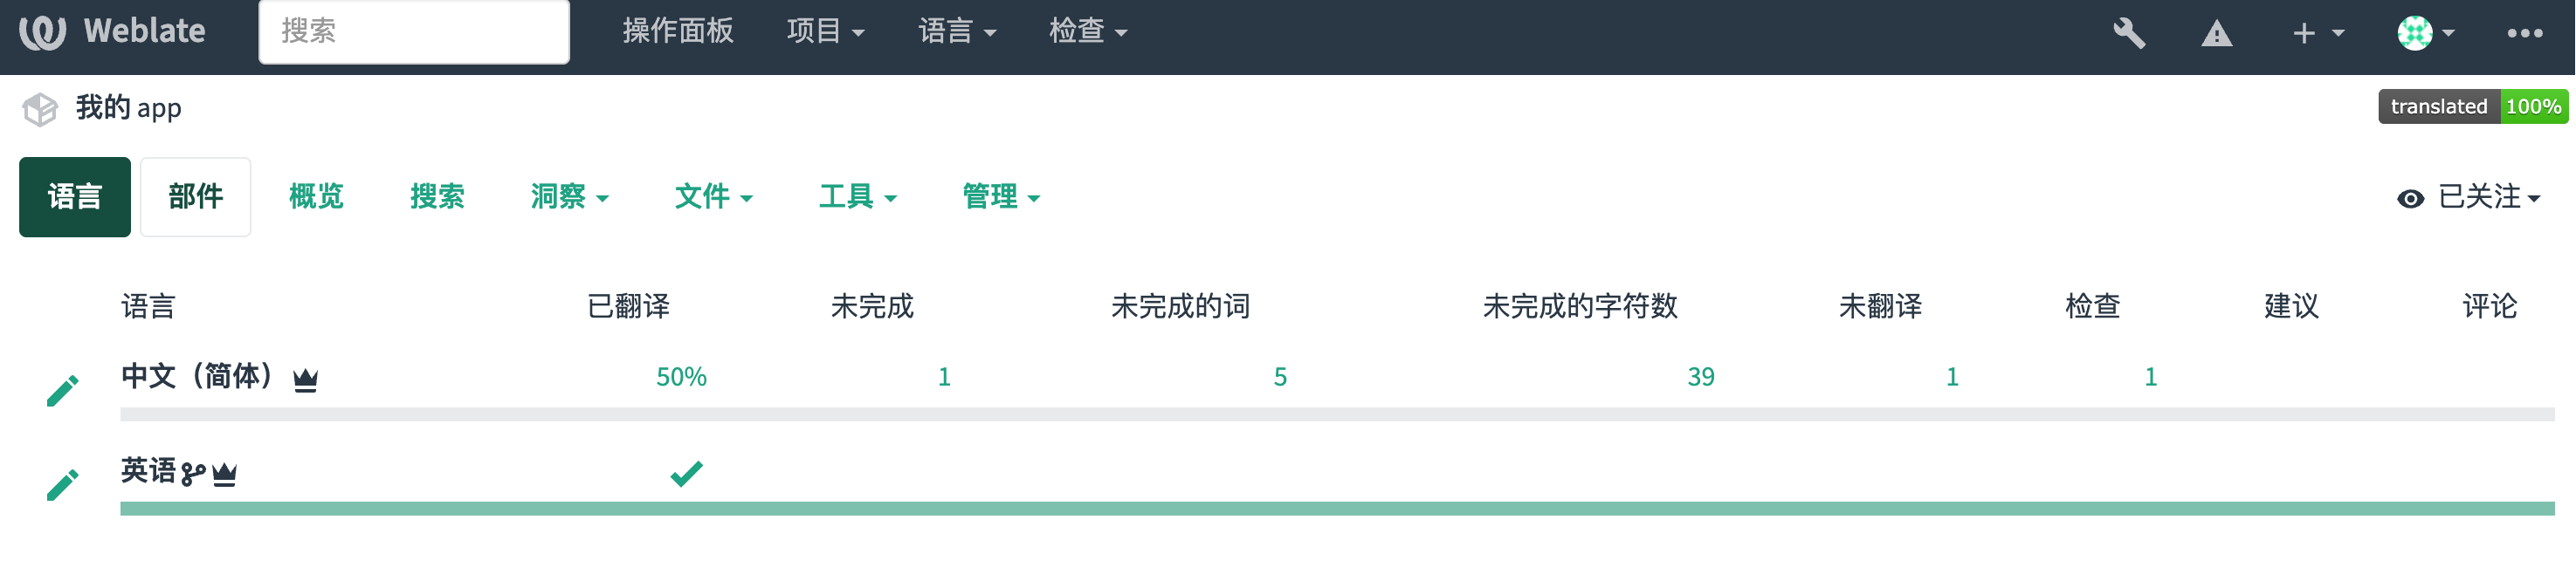Select the 语言 tab
This screenshot has width=2576, height=588.
75,196
